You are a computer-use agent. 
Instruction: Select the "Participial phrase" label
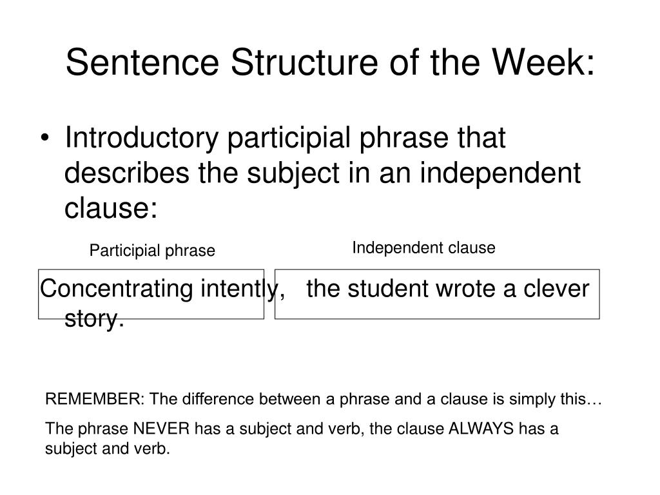(152, 251)
